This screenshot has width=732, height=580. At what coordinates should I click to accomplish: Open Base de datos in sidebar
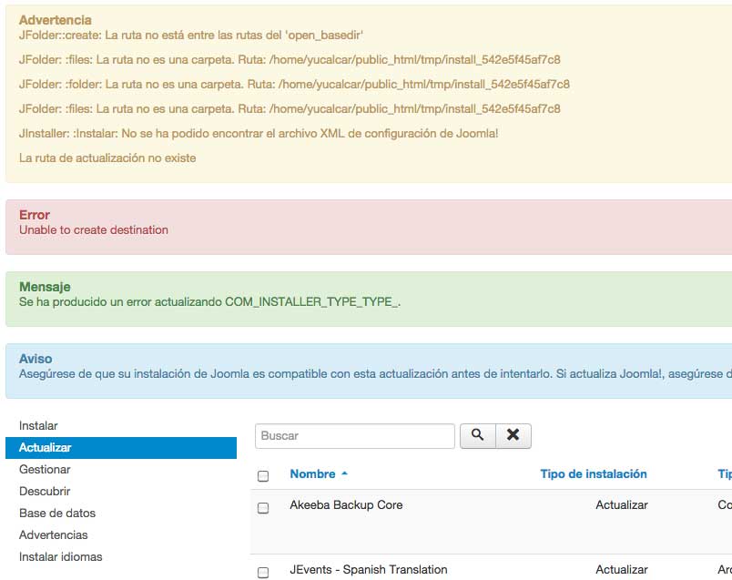(x=57, y=513)
